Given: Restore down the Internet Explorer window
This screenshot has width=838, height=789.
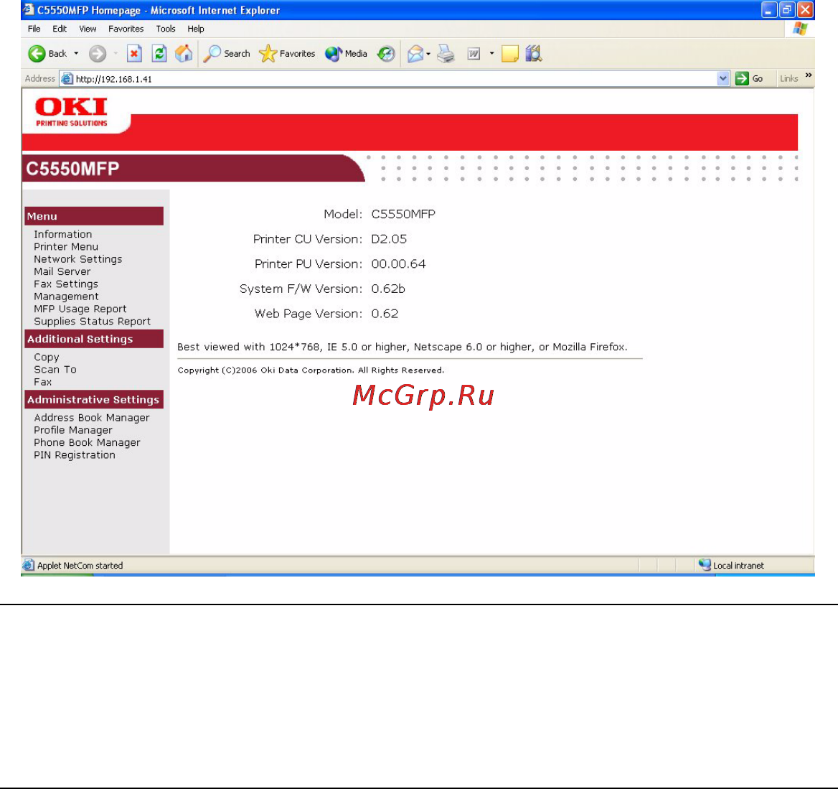Looking at the screenshot, I should [786, 9].
